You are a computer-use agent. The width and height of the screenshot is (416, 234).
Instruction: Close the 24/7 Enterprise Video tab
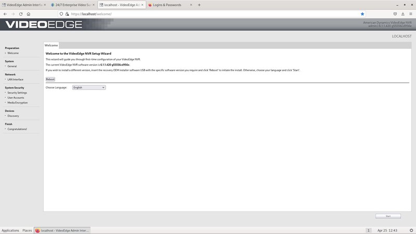click(94, 5)
